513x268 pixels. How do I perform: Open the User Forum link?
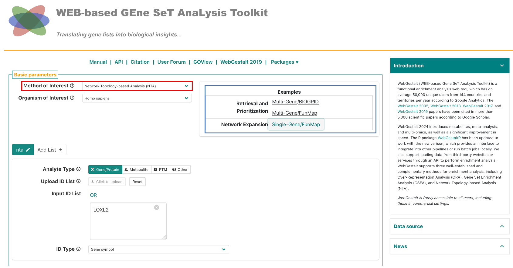[x=172, y=62]
